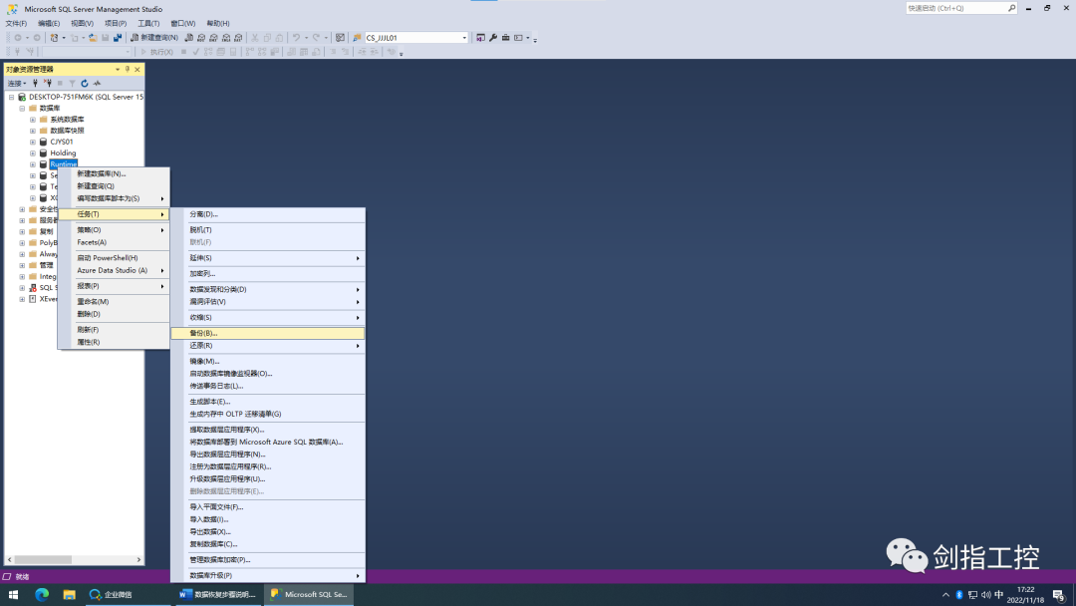Toggle auto-hide pin on 对象资源管理器 panel
This screenshot has height=606, width=1076.
pos(128,70)
